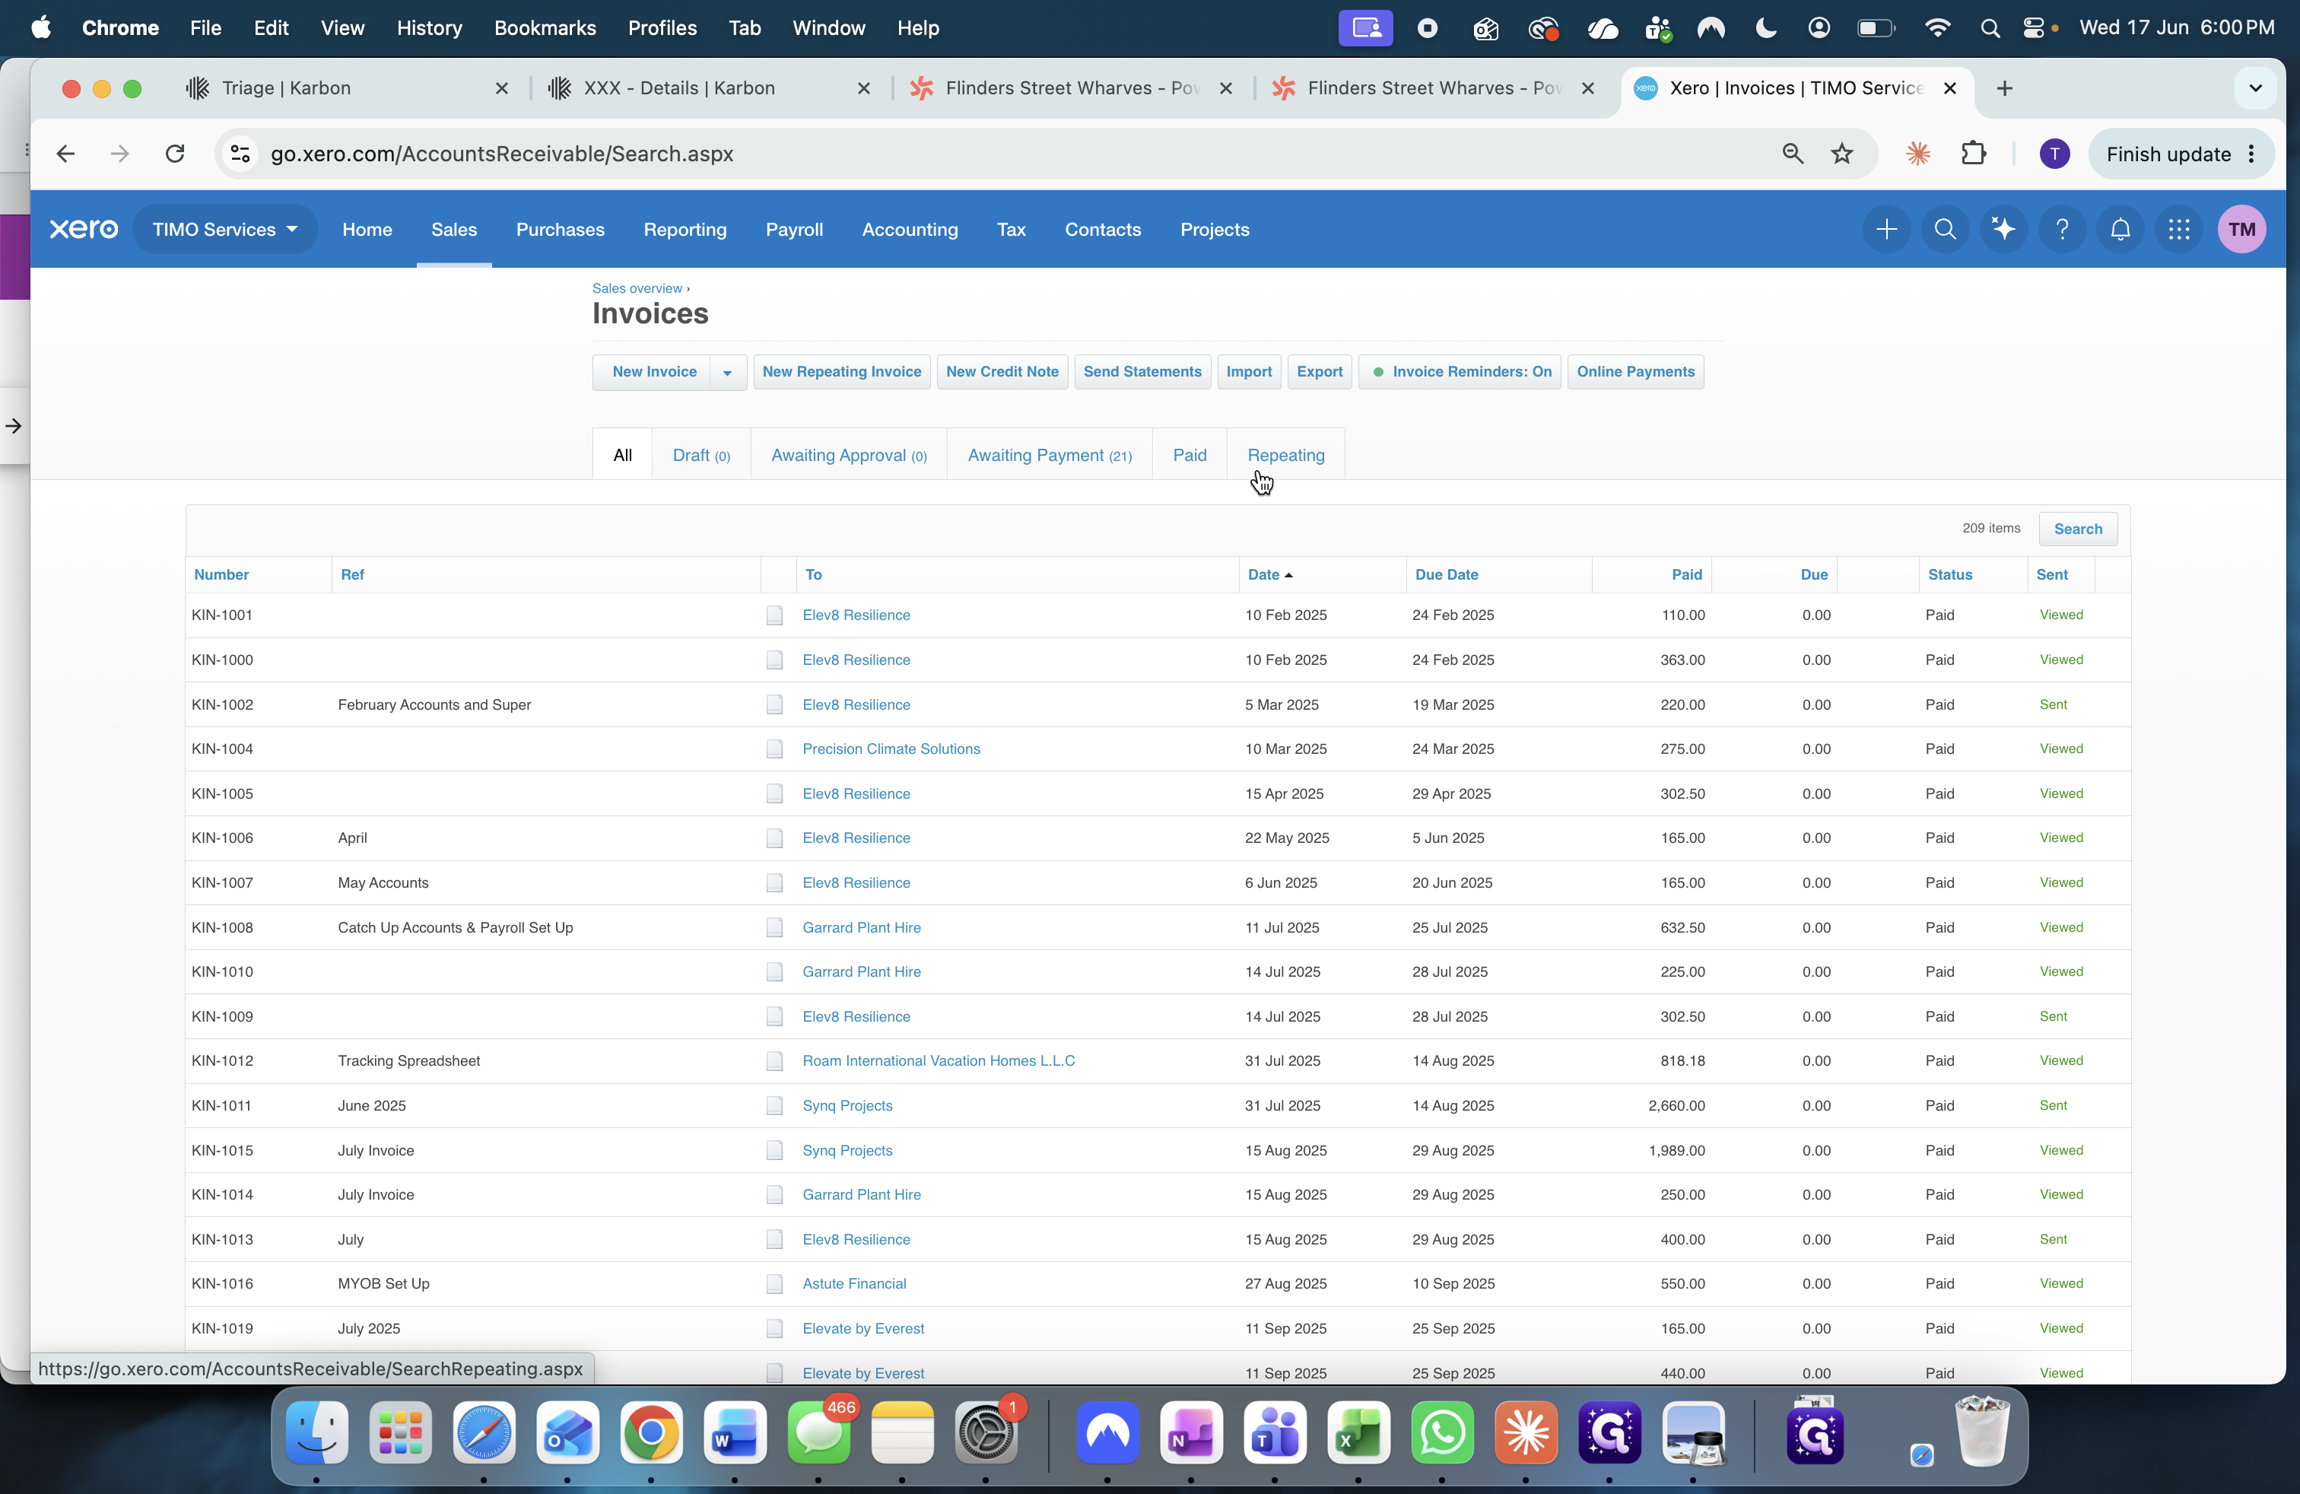Viewport: 2300px width, 1494px height.
Task: Expand the TIMO Services organisation dropdown
Action: (224, 229)
